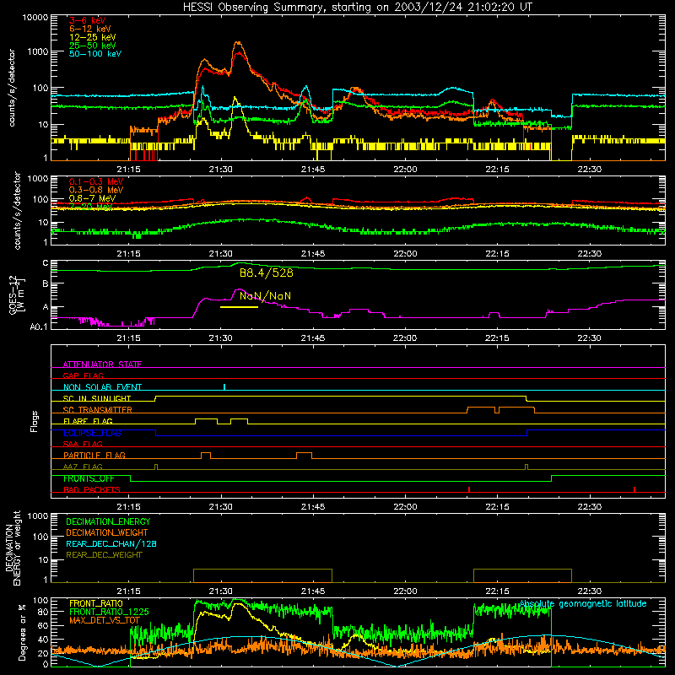The width and height of the screenshot is (675, 675).
Task: Click the HESSI Observing Summary title
Action: [x=357, y=7]
